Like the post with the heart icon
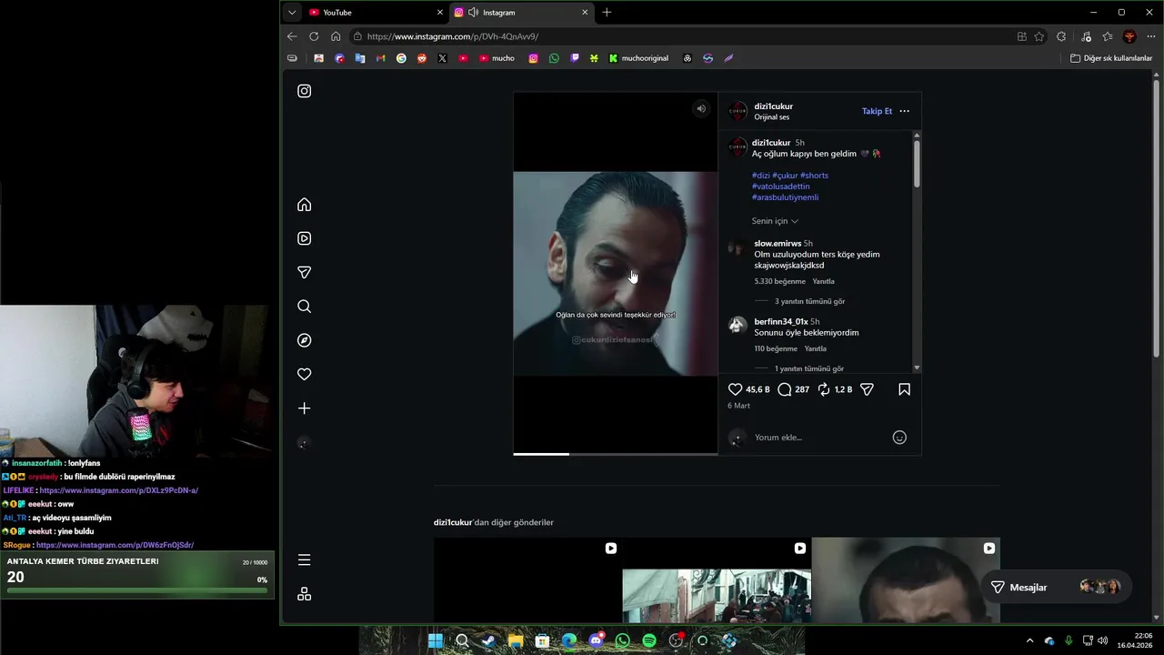The height and width of the screenshot is (655, 1164). 736,389
